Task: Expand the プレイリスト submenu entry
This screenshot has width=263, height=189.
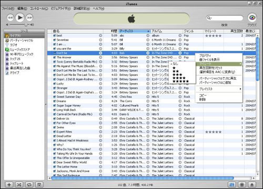Action: click(x=219, y=89)
